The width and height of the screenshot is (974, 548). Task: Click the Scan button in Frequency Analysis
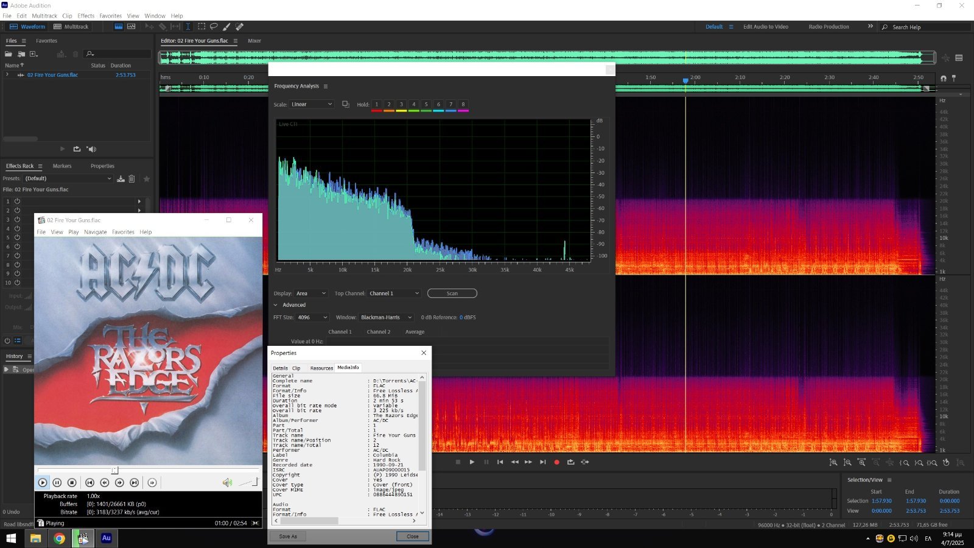click(x=452, y=293)
